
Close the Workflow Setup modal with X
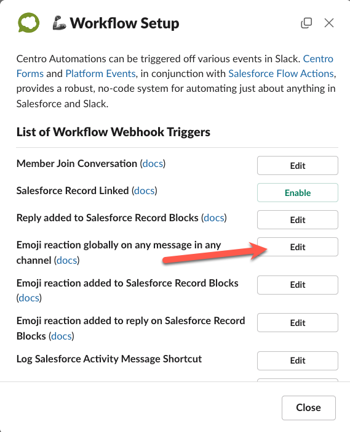(329, 23)
